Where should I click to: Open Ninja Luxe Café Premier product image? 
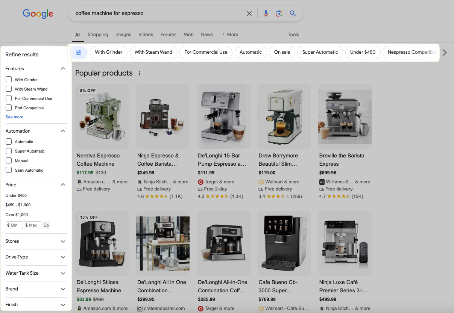[345, 243]
